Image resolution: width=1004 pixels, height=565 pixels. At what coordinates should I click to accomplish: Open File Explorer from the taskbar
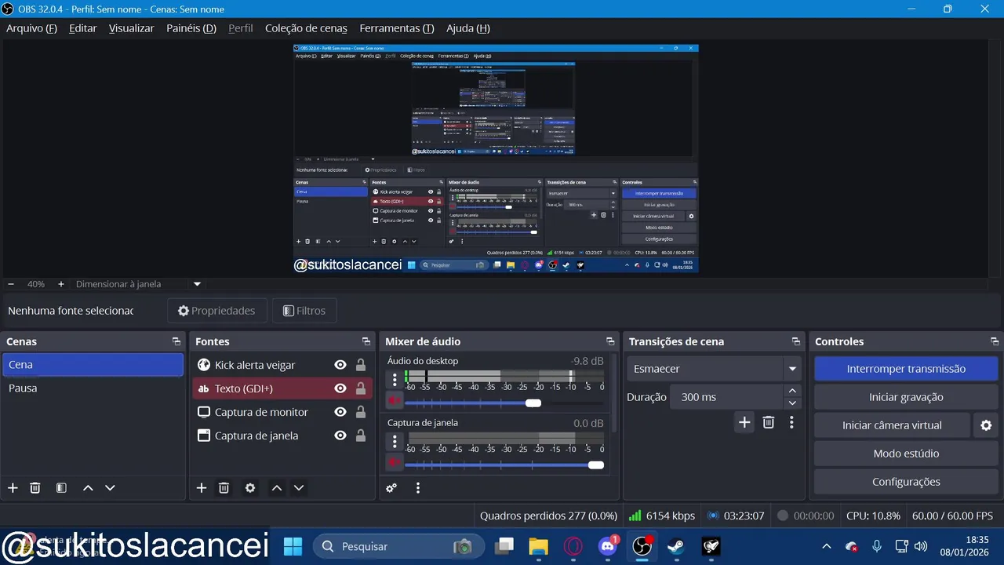pyautogui.click(x=538, y=545)
